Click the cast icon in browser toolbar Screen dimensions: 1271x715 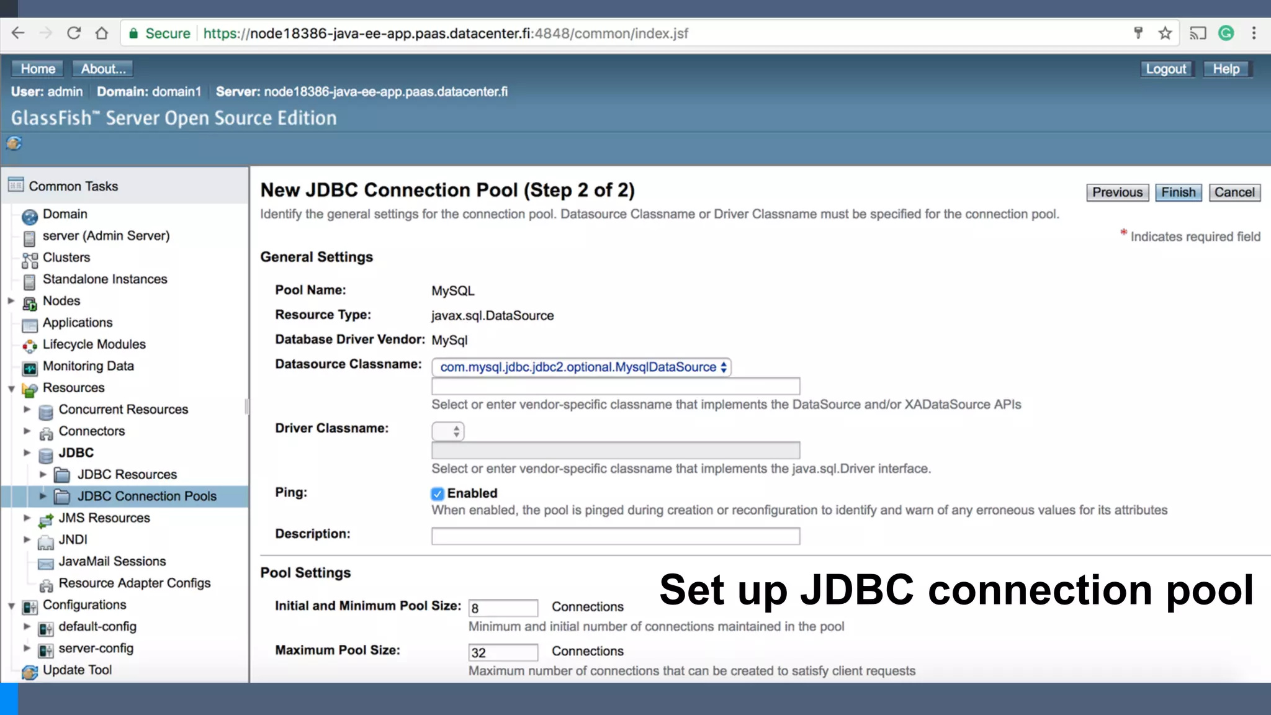[1197, 33]
